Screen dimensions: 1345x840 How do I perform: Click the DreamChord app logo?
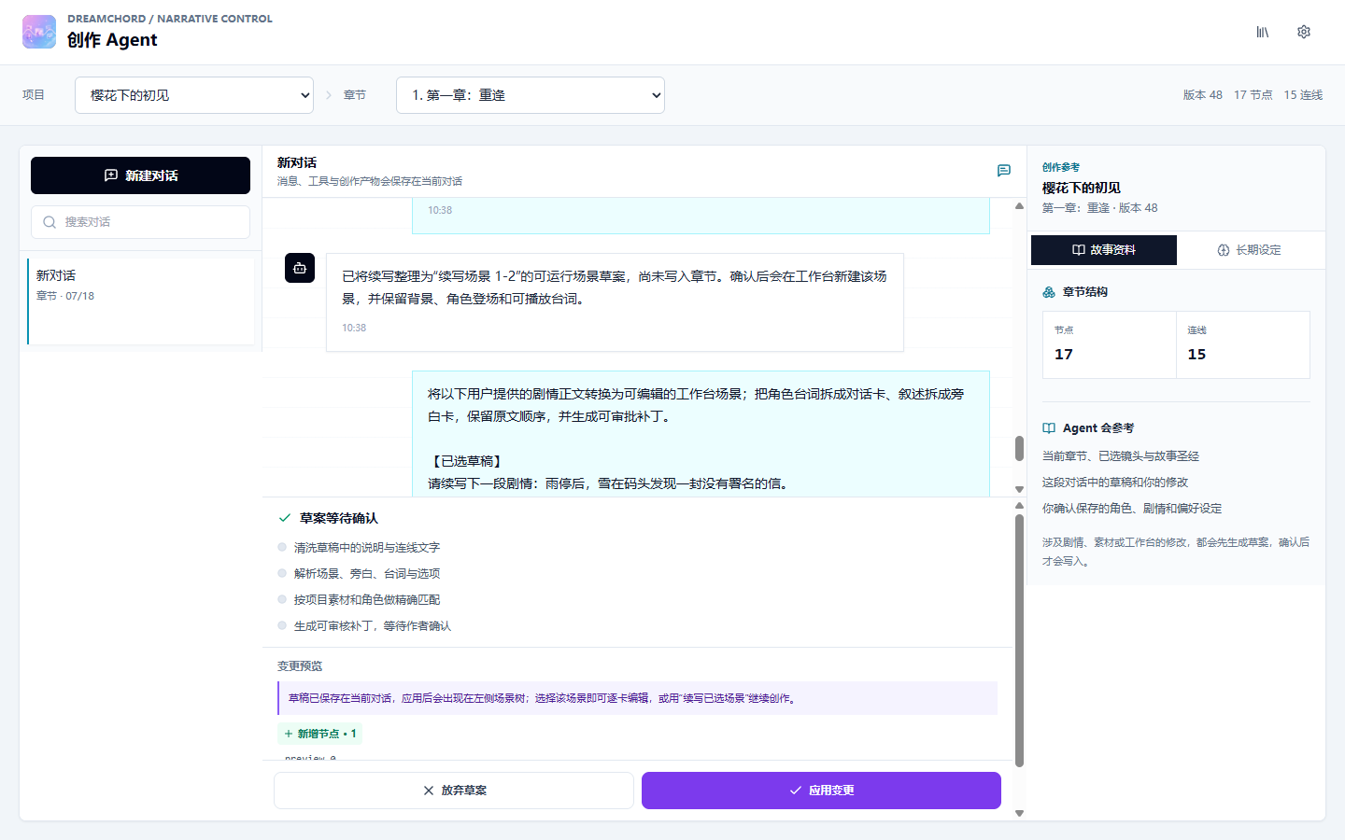click(x=39, y=32)
